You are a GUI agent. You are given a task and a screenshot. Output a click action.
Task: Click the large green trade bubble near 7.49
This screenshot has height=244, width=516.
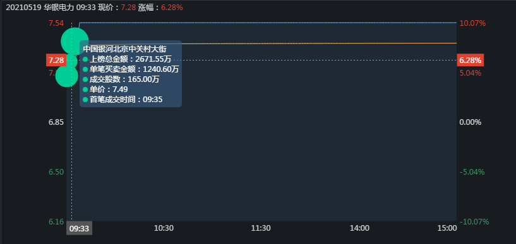point(75,42)
